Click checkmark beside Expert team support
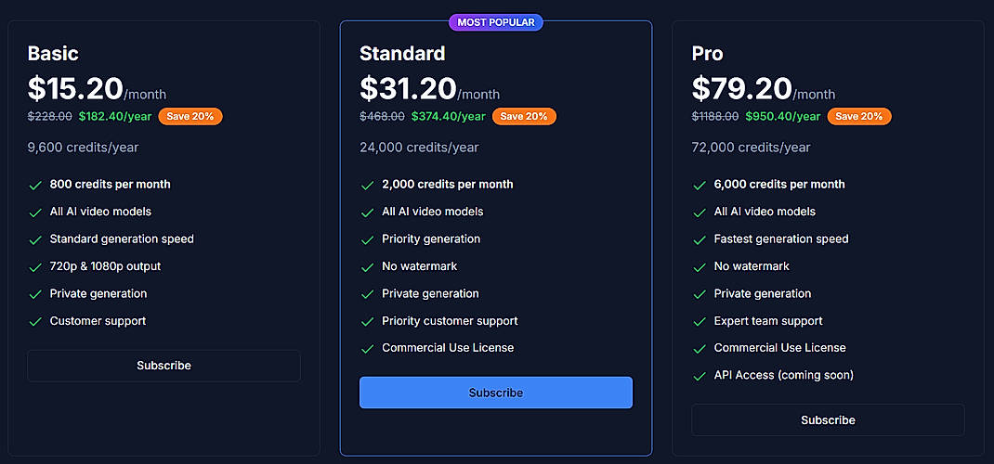This screenshot has height=464, width=994. [700, 322]
